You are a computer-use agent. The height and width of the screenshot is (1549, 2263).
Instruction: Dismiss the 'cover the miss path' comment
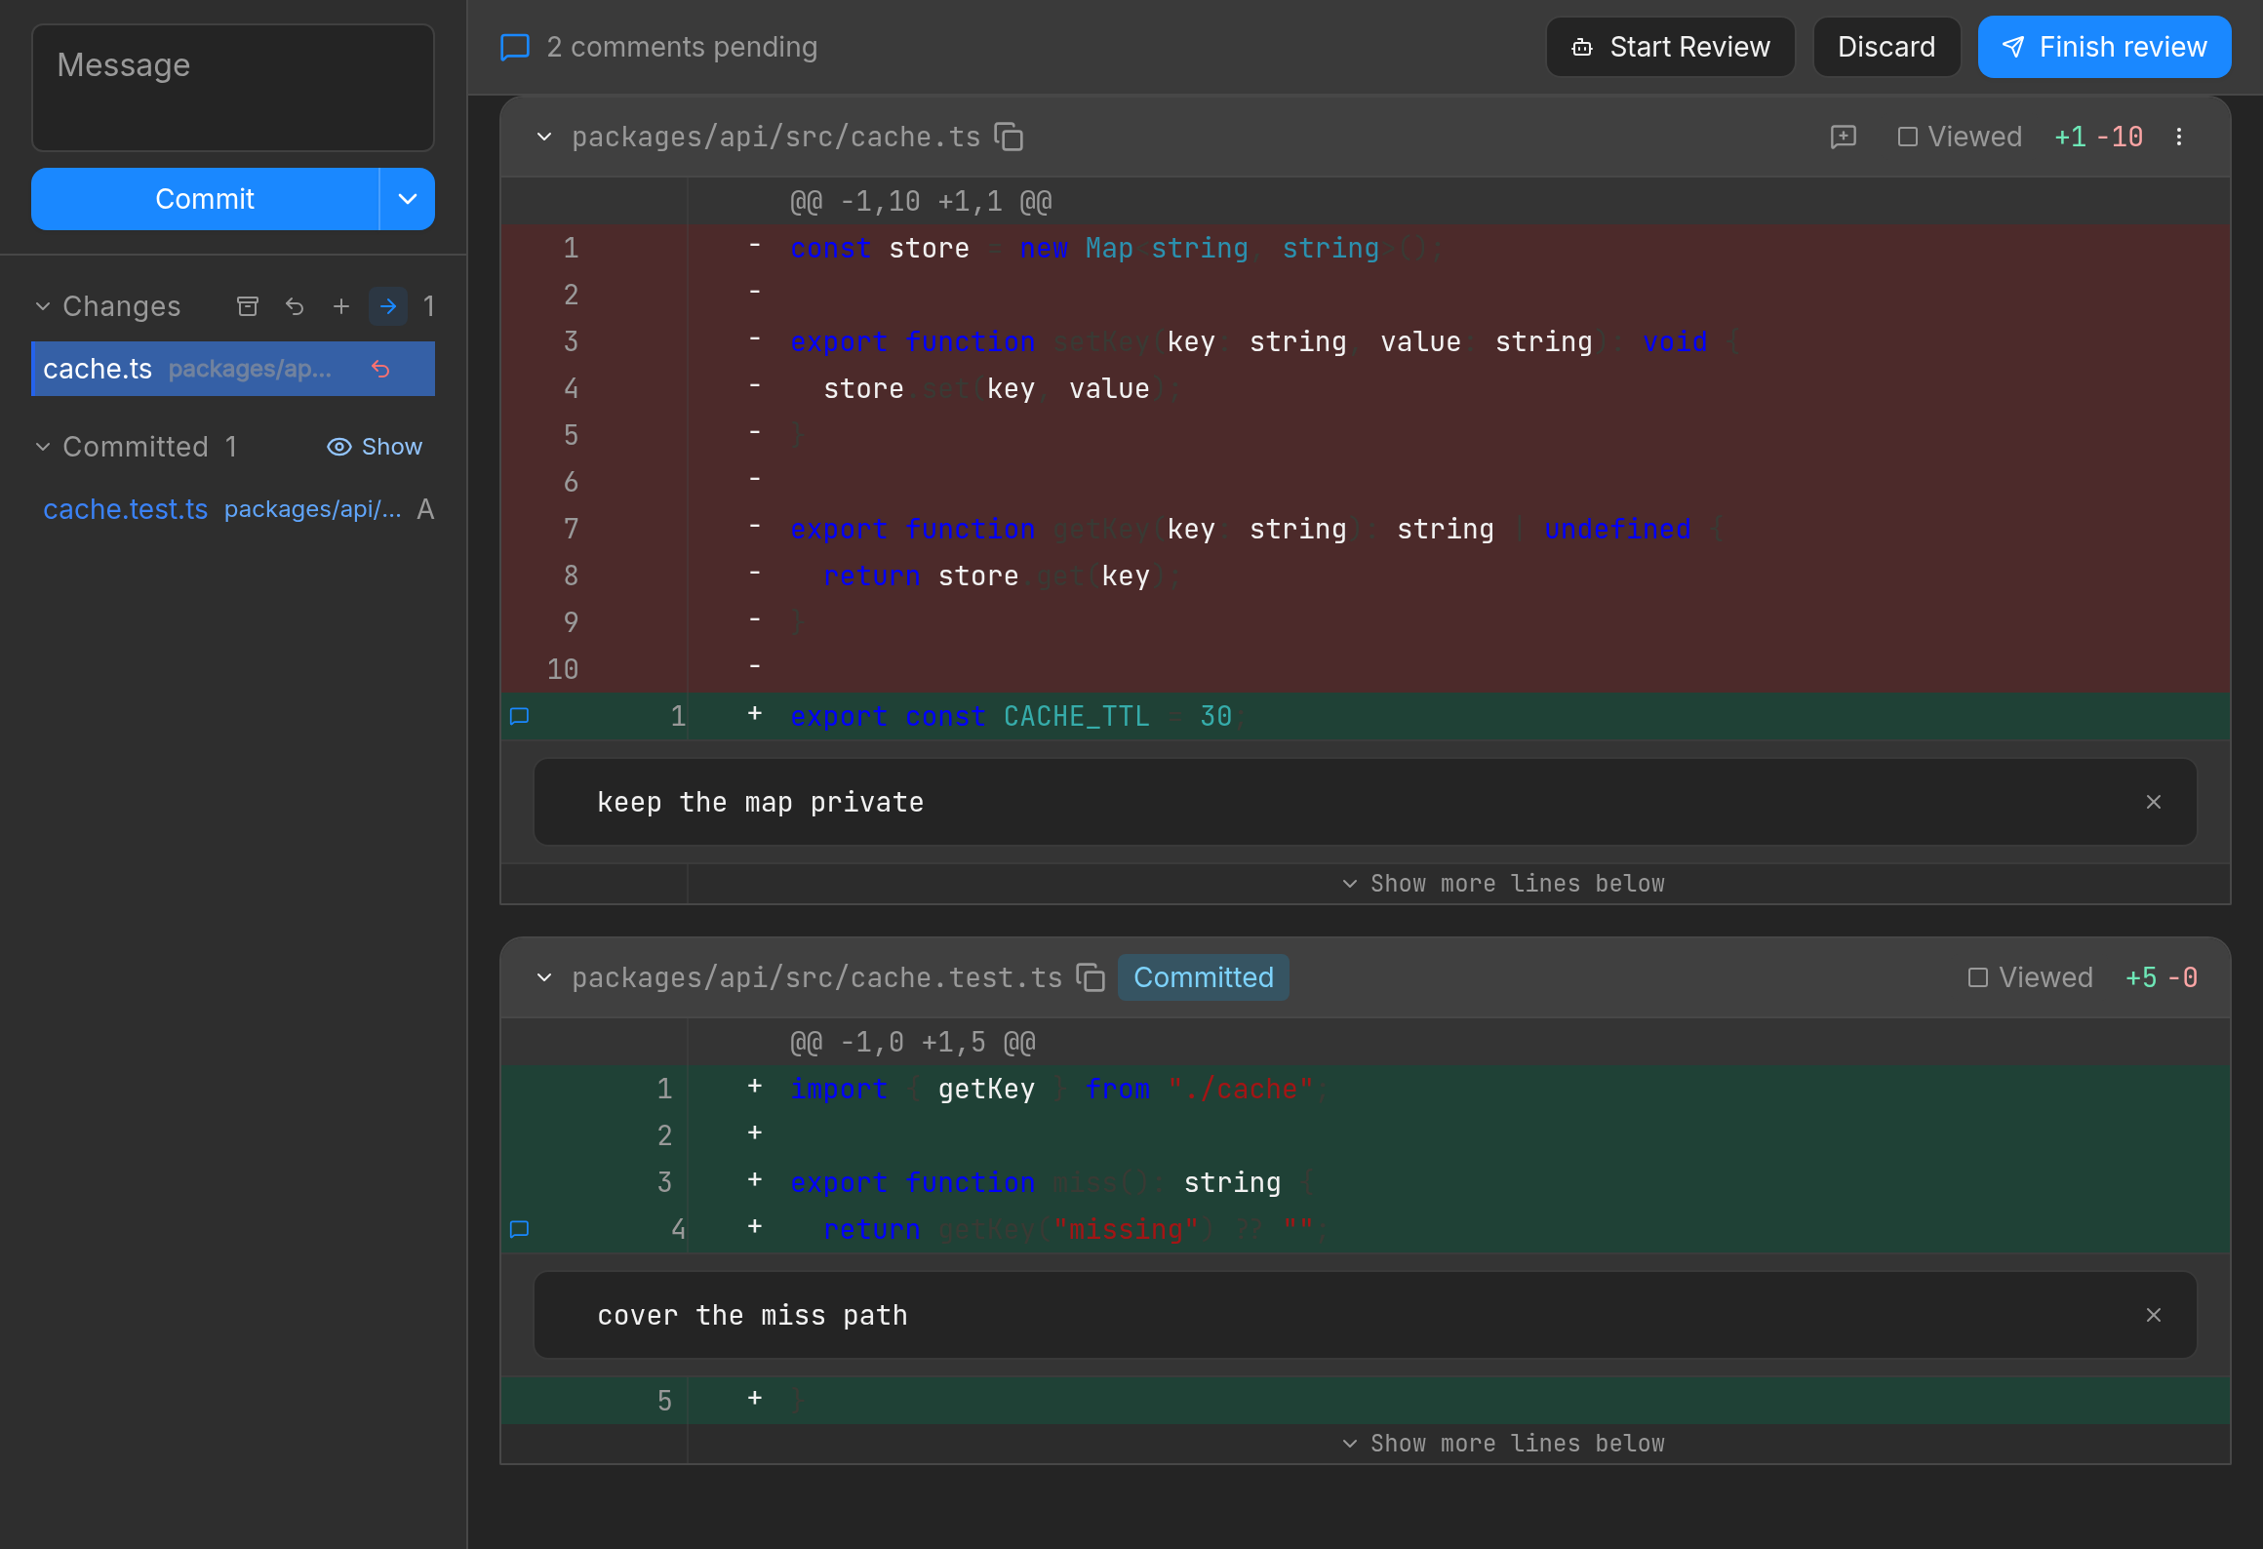(2154, 1315)
